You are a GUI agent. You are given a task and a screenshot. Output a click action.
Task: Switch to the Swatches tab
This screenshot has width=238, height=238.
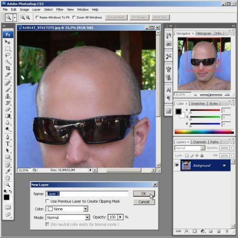tap(198, 104)
